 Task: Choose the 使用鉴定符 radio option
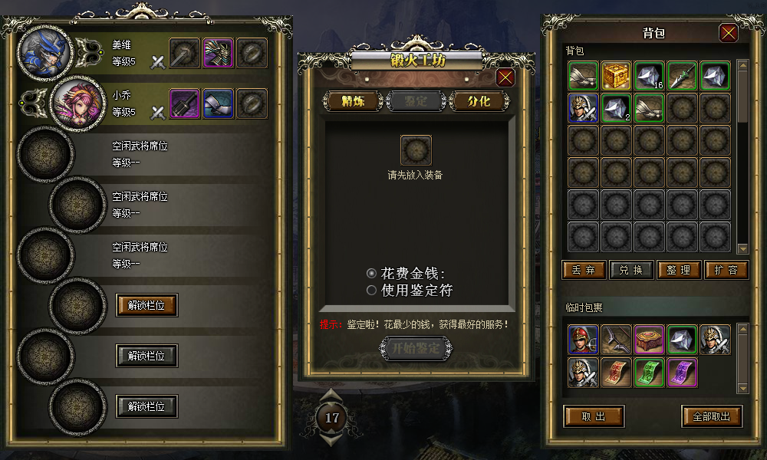point(371,291)
